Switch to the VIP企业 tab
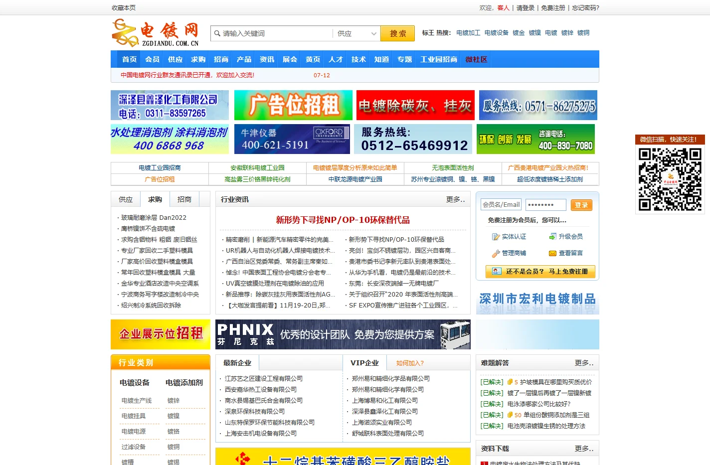Image resolution: width=710 pixels, height=465 pixels. pos(364,363)
